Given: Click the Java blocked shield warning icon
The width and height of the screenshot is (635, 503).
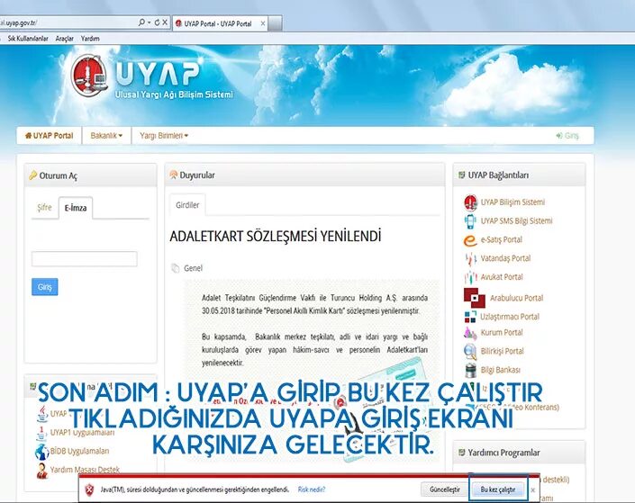Looking at the screenshot, I should pos(89,490).
